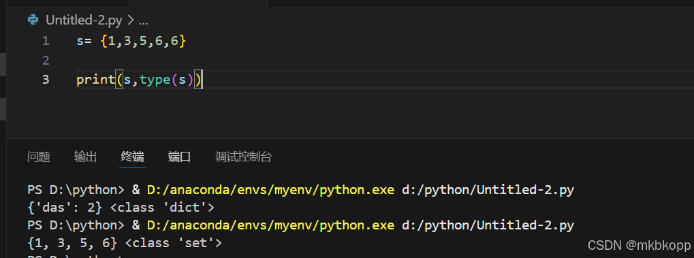Click the Python file icon in breadcrumb

point(33,20)
